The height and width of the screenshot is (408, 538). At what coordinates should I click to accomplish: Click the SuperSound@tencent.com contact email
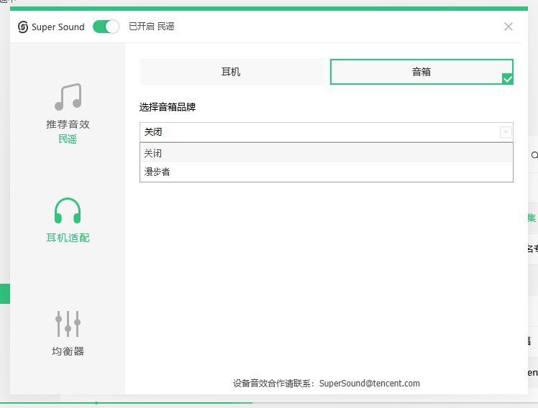(369, 384)
